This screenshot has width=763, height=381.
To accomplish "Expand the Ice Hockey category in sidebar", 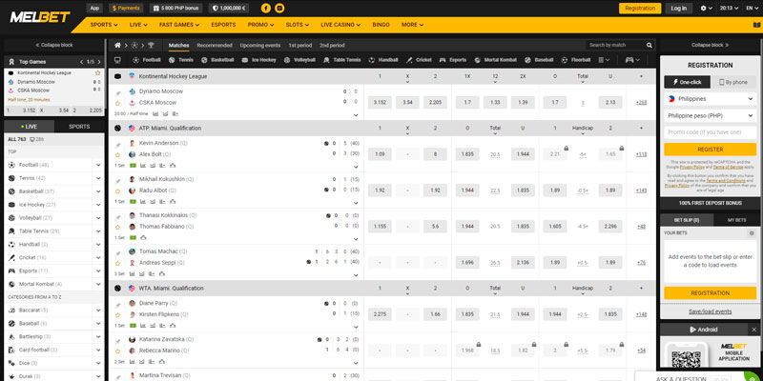I will [98, 205].
